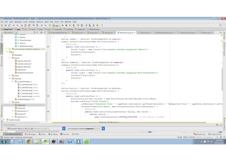Click the editor horizontal scrollbar
226x161 pixels.
(129, 123)
